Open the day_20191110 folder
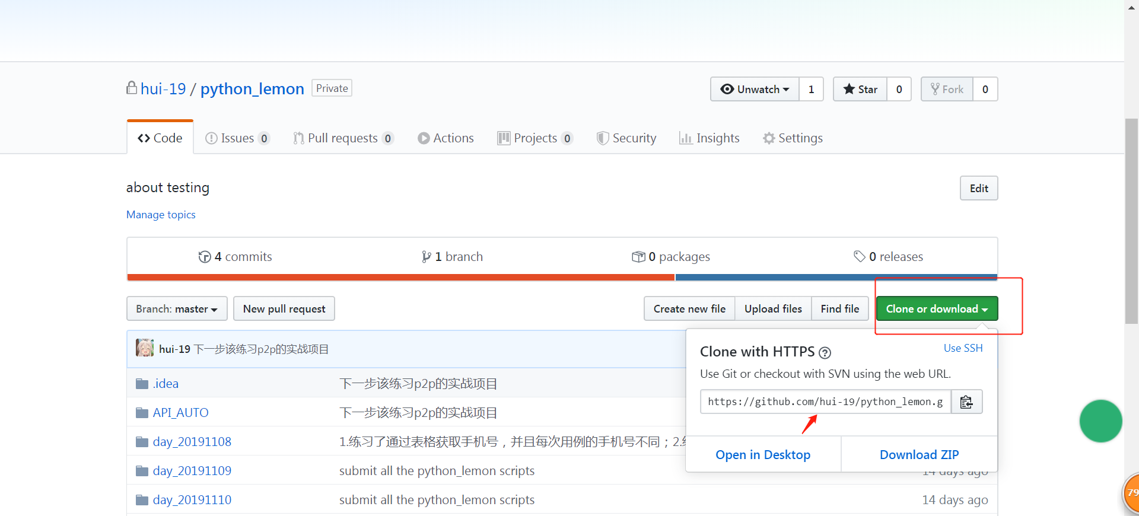The width and height of the screenshot is (1139, 516). (192, 500)
